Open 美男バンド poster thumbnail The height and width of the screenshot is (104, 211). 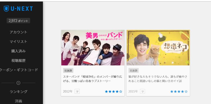tap(93, 48)
